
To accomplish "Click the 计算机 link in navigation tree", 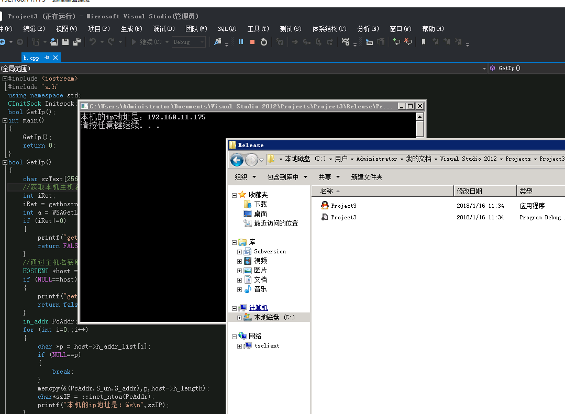I will pyautogui.click(x=258, y=308).
